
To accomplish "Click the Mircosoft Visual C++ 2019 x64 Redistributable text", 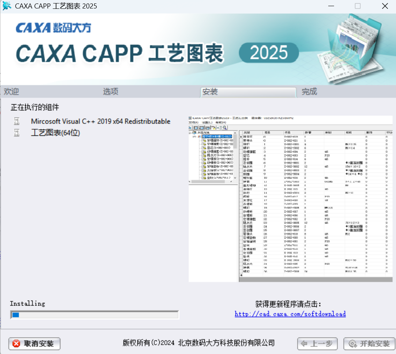I will (x=101, y=122).
